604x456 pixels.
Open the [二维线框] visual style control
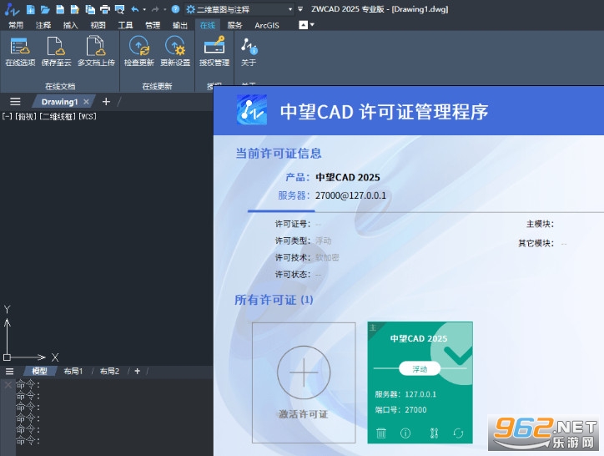(58, 116)
